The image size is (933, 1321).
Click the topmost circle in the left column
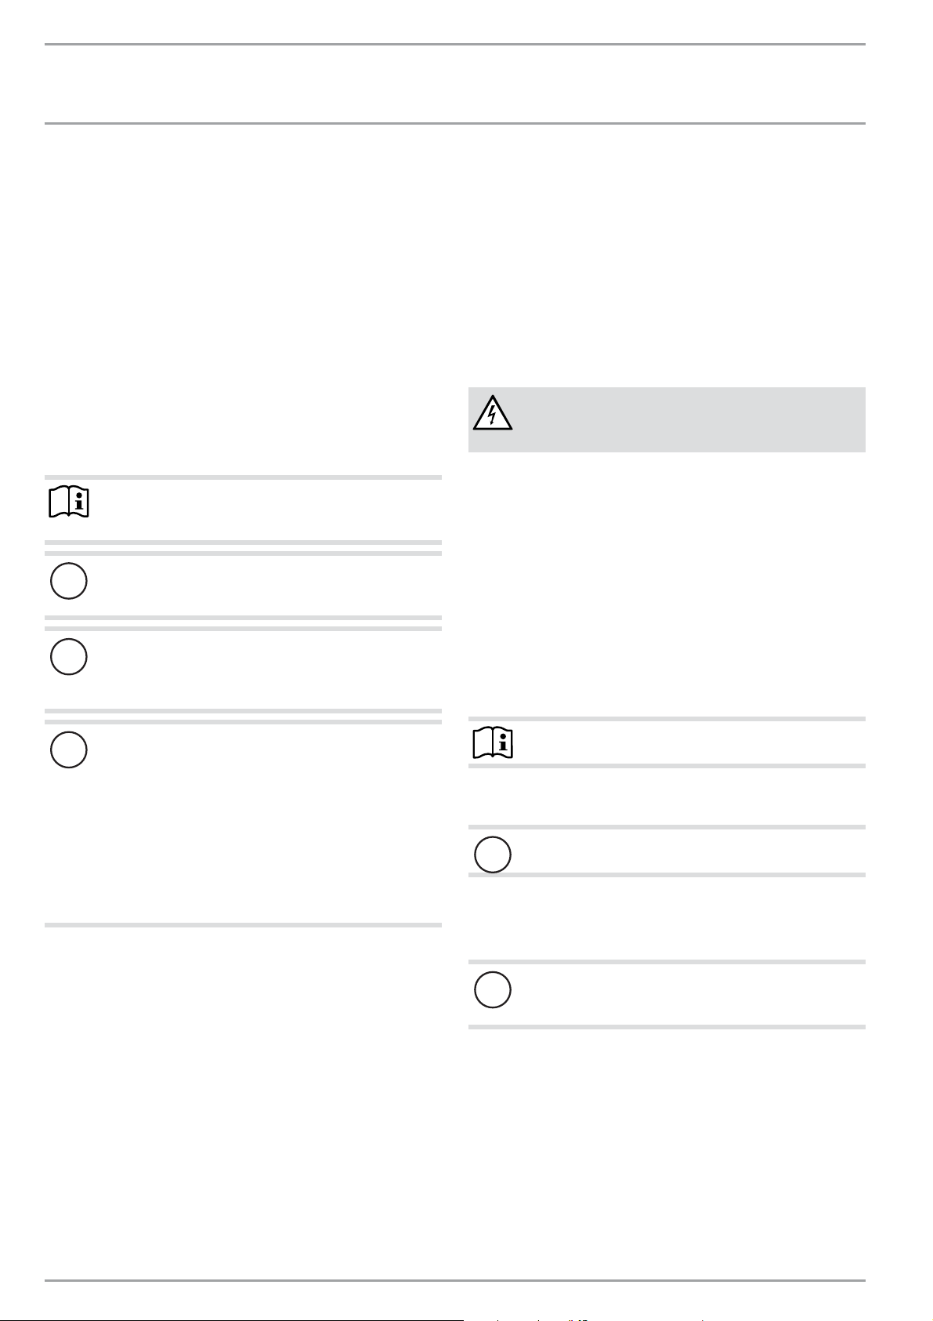[69, 581]
